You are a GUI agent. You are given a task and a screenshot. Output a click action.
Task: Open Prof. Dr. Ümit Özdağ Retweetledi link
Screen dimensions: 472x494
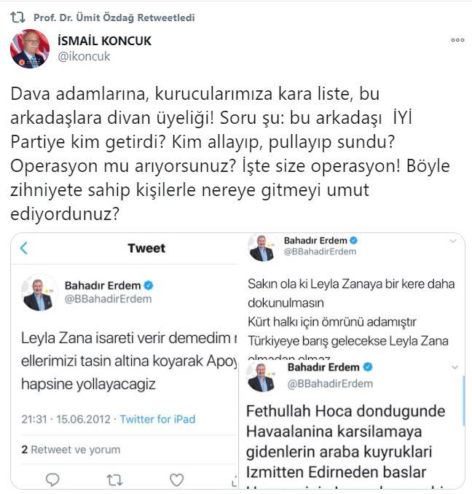(114, 17)
